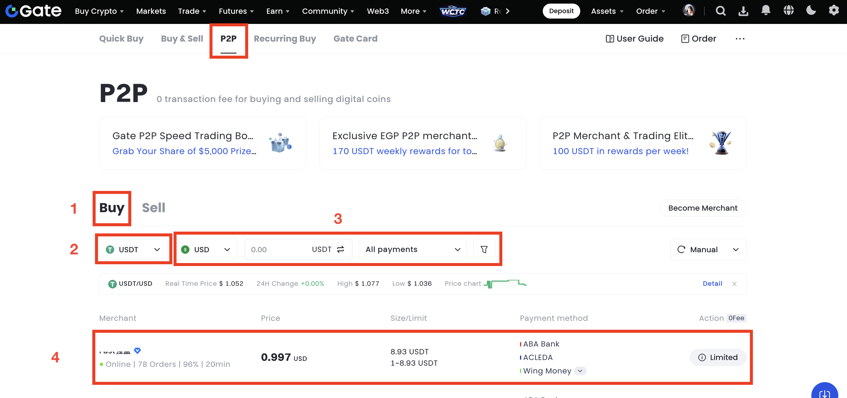Close the USDT/USD price bar
This screenshot has height=398, width=847.
[734, 284]
